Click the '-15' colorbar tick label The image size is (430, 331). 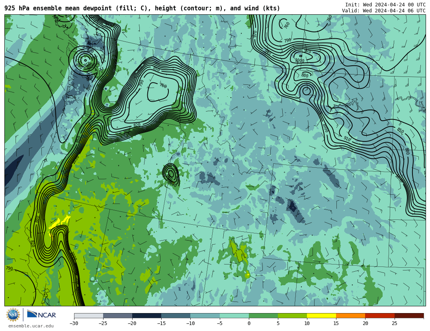pos(161,323)
